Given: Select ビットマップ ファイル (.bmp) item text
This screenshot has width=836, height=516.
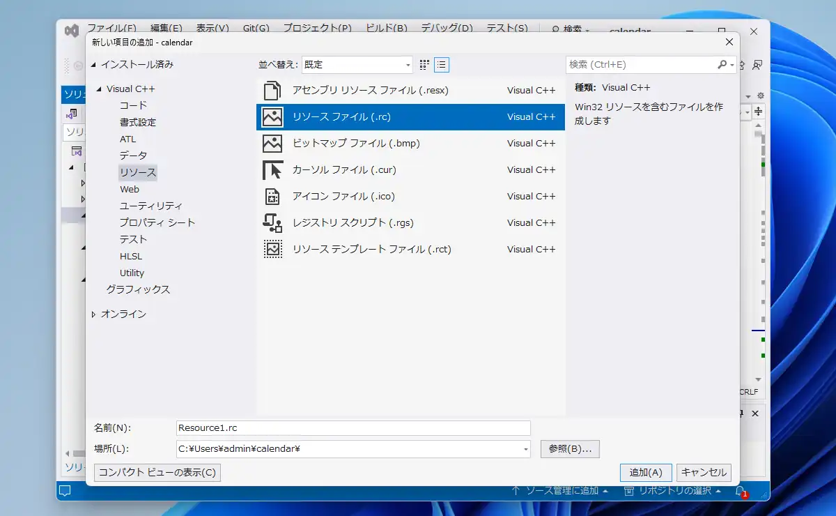Looking at the screenshot, I should click(356, 144).
